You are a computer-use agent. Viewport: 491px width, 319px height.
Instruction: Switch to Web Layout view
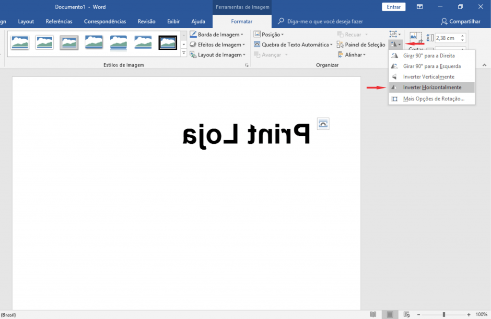(407, 314)
